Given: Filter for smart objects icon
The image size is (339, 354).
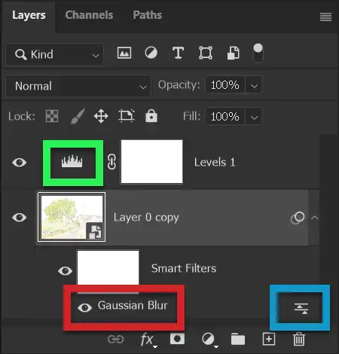Looking at the screenshot, I should (234, 53).
